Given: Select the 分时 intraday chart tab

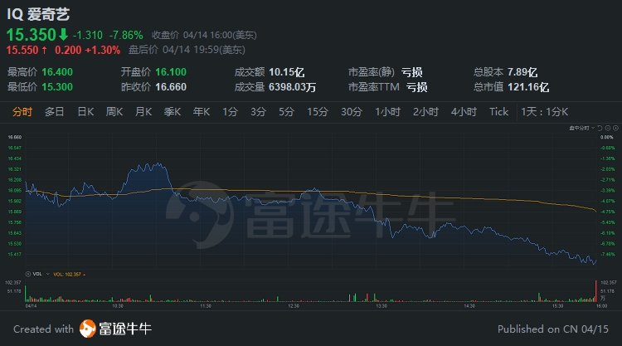Looking at the screenshot, I should pos(22,112).
